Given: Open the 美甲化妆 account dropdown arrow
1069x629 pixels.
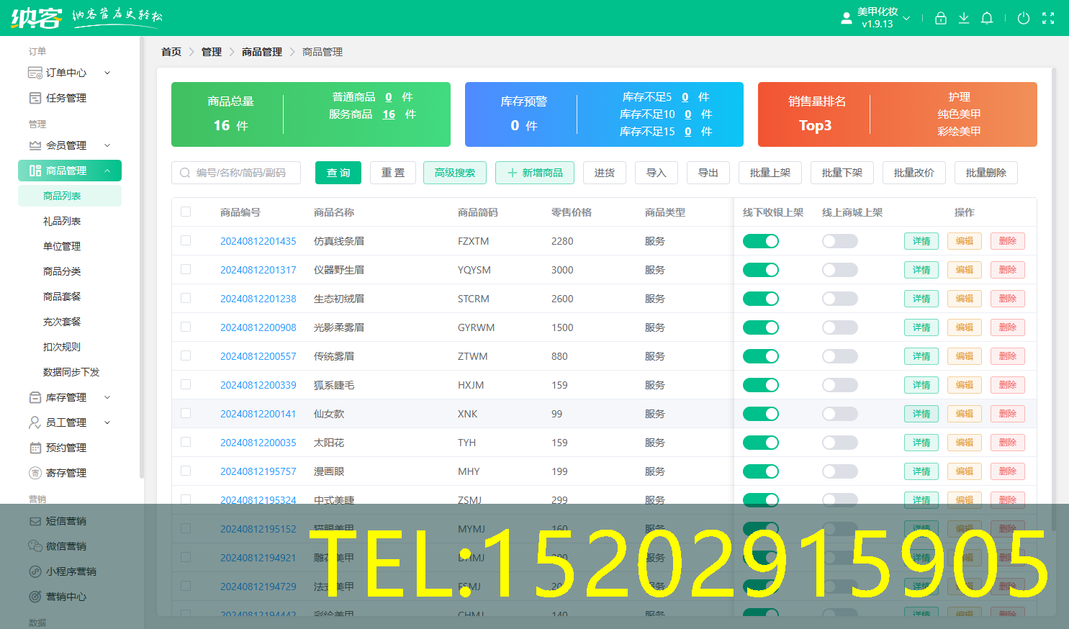Looking at the screenshot, I should click(x=906, y=18).
